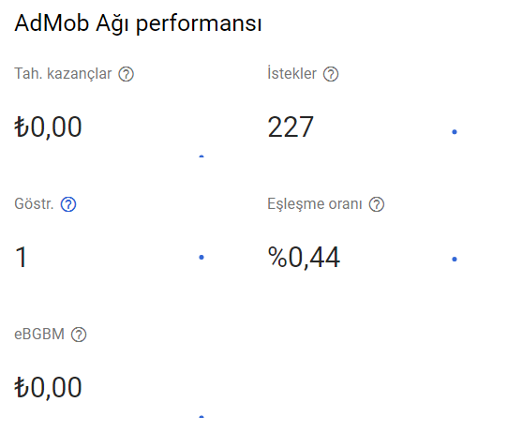Click the %0,44 match rate value
Image resolution: width=507 pixels, height=447 pixels.
click(304, 258)
